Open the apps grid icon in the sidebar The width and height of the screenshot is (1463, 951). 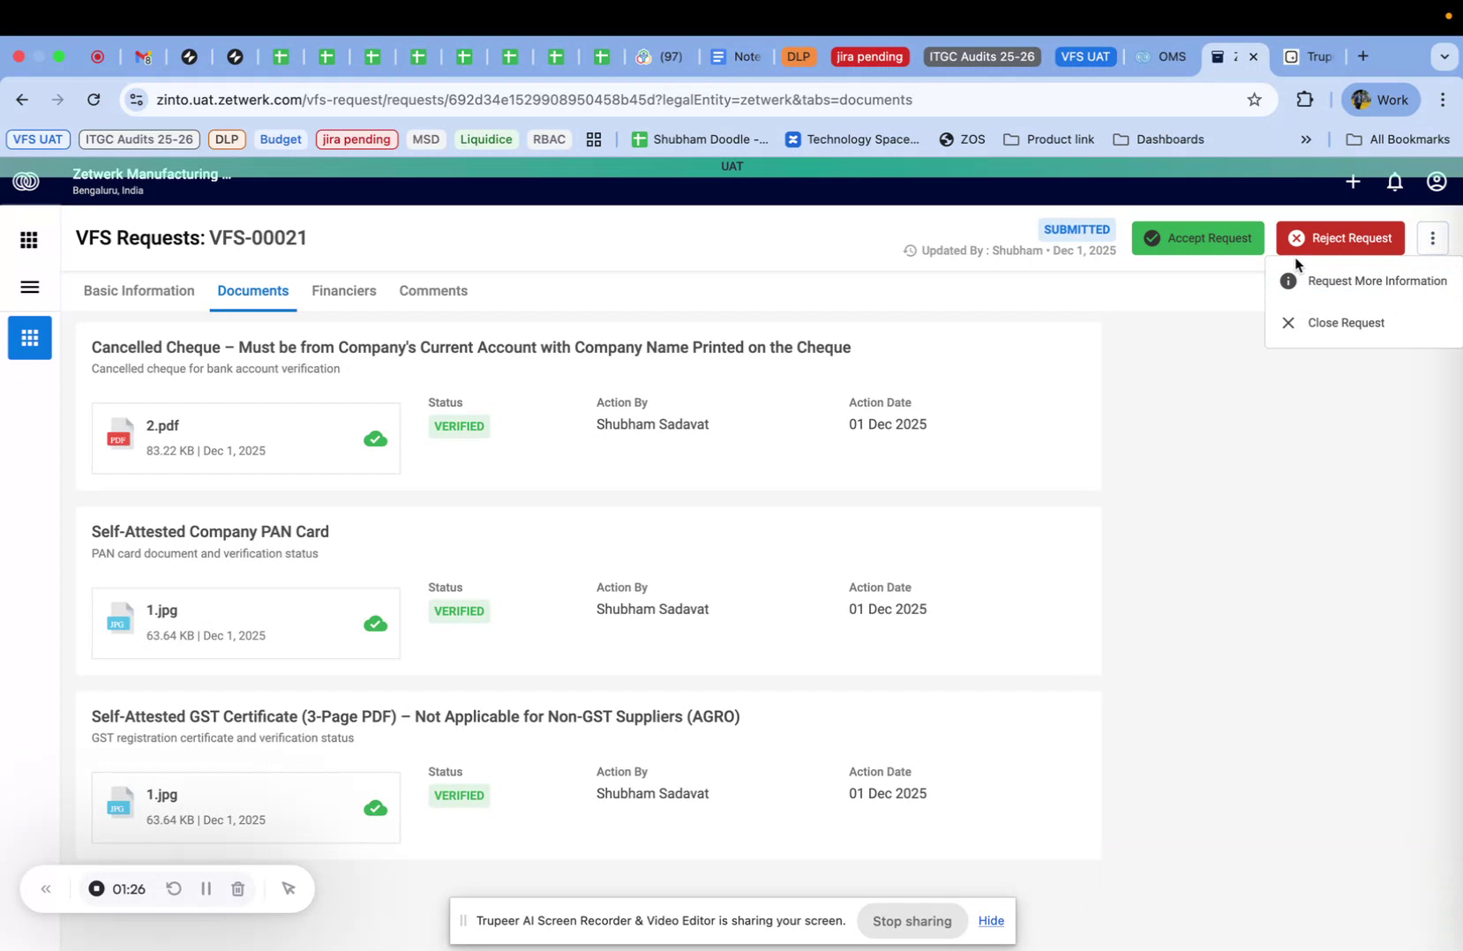click(x=28, y=240)
